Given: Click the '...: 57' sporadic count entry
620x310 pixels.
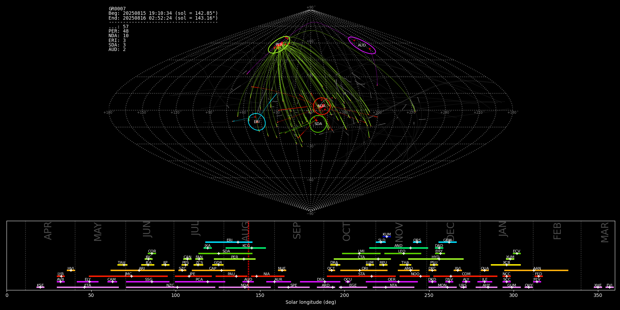Looking at the screenshot, I should click(118, 27).
